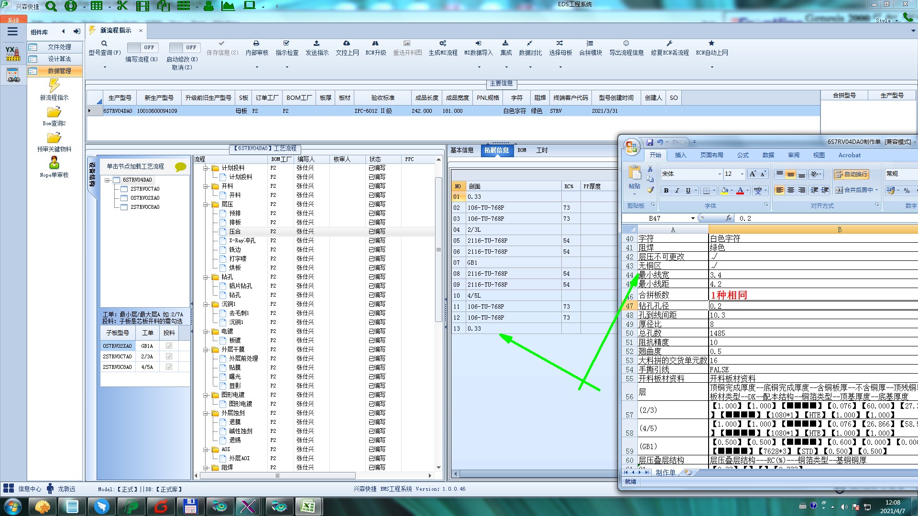The height and width of the screenshot is (516, 918).
Task: Open the Excel font size dropdown
Action: [742, 174]
